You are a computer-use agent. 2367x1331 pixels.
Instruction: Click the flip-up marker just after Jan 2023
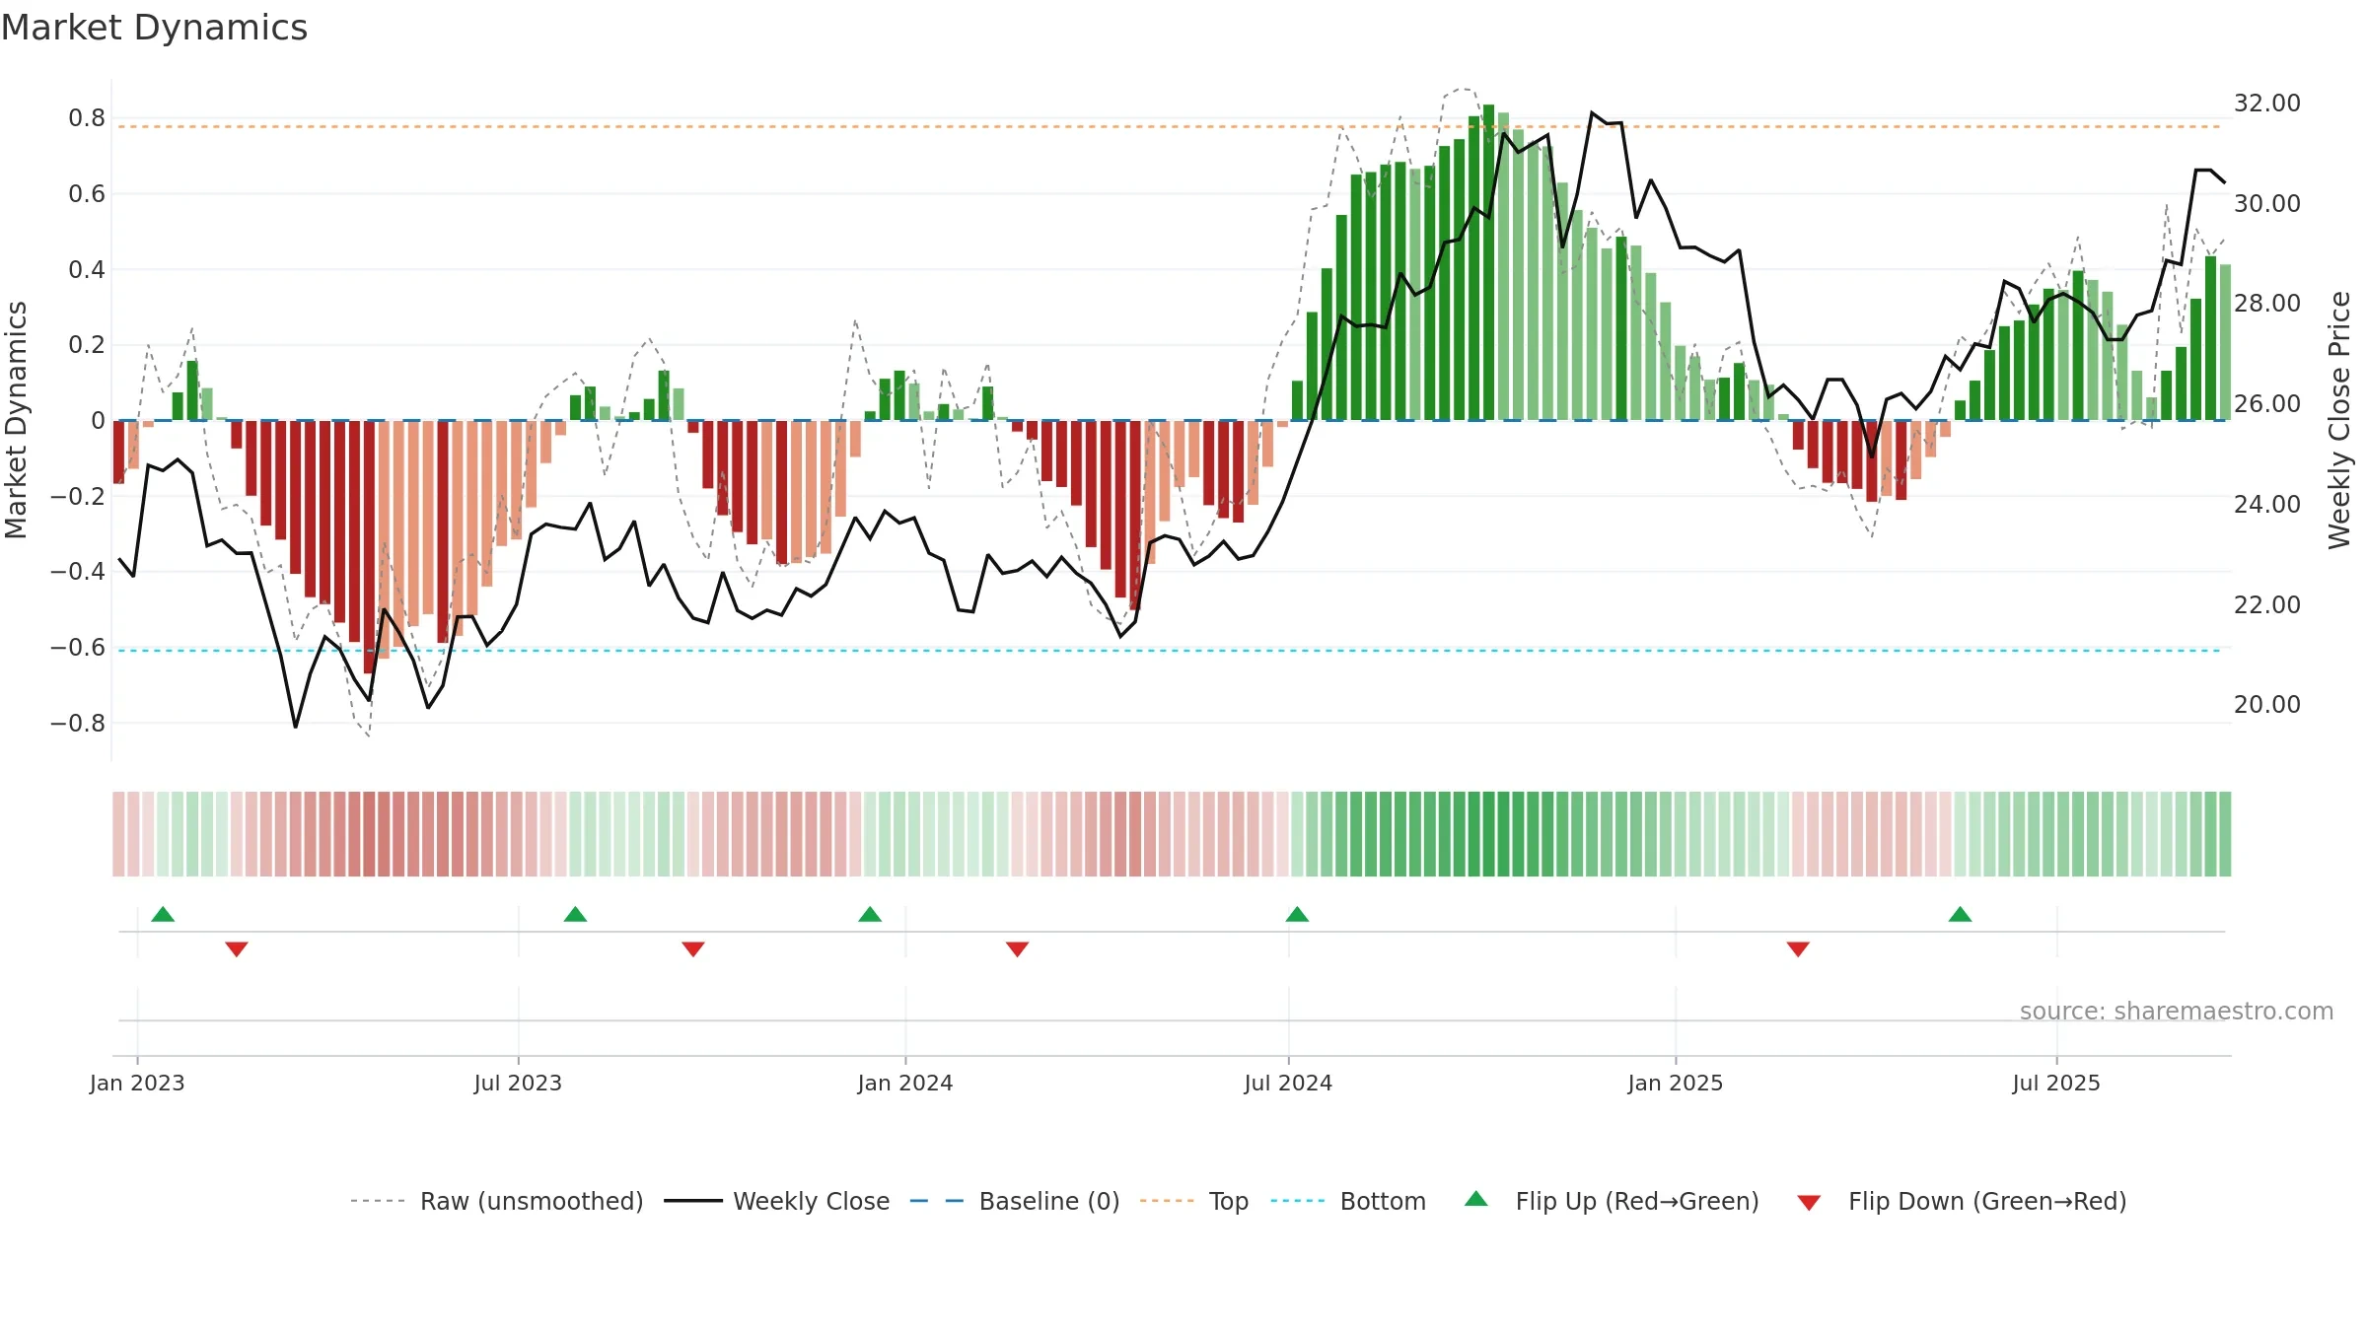[163, 914]
